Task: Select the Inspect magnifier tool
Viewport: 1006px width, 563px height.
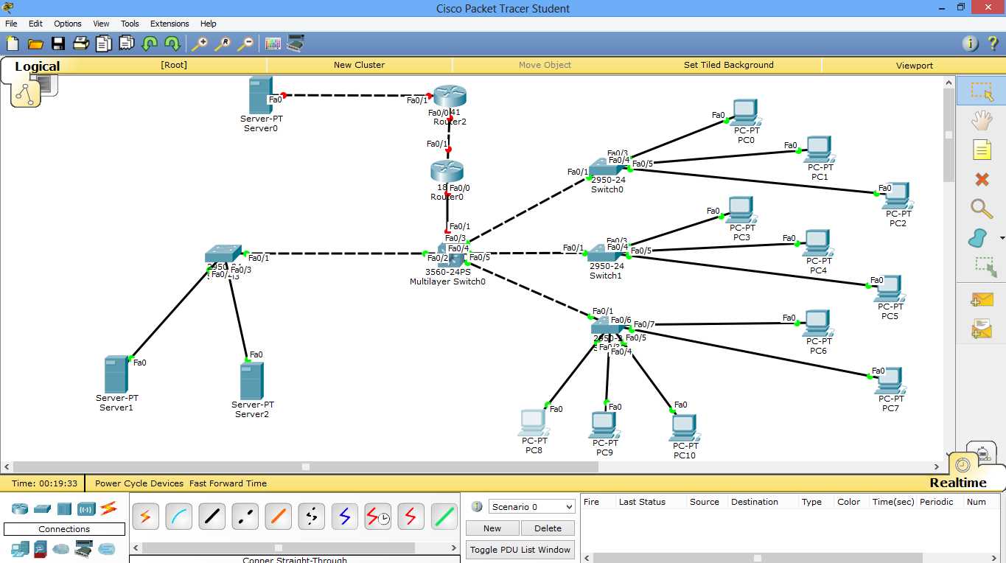Action: click(x=981, y=209)
